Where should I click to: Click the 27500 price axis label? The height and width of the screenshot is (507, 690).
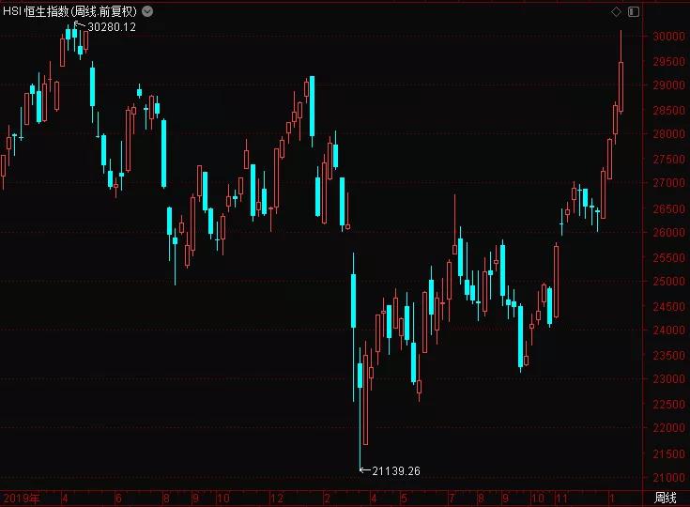click(668, 160)
